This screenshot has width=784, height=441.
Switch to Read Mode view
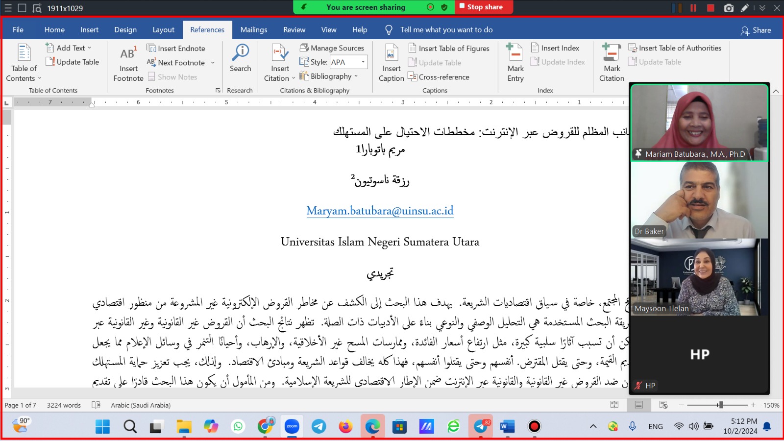614,405
